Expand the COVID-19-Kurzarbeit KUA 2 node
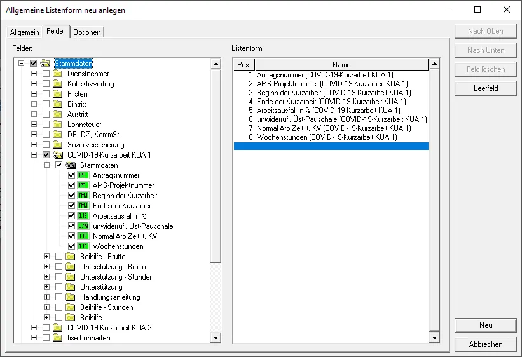522x357 pixels. pyautogui.click(x=34, y=327)
